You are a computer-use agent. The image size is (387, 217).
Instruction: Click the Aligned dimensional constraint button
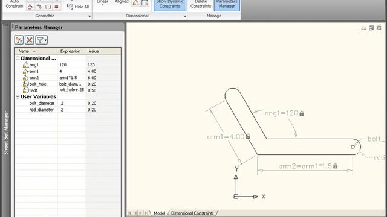coord(122,2)
